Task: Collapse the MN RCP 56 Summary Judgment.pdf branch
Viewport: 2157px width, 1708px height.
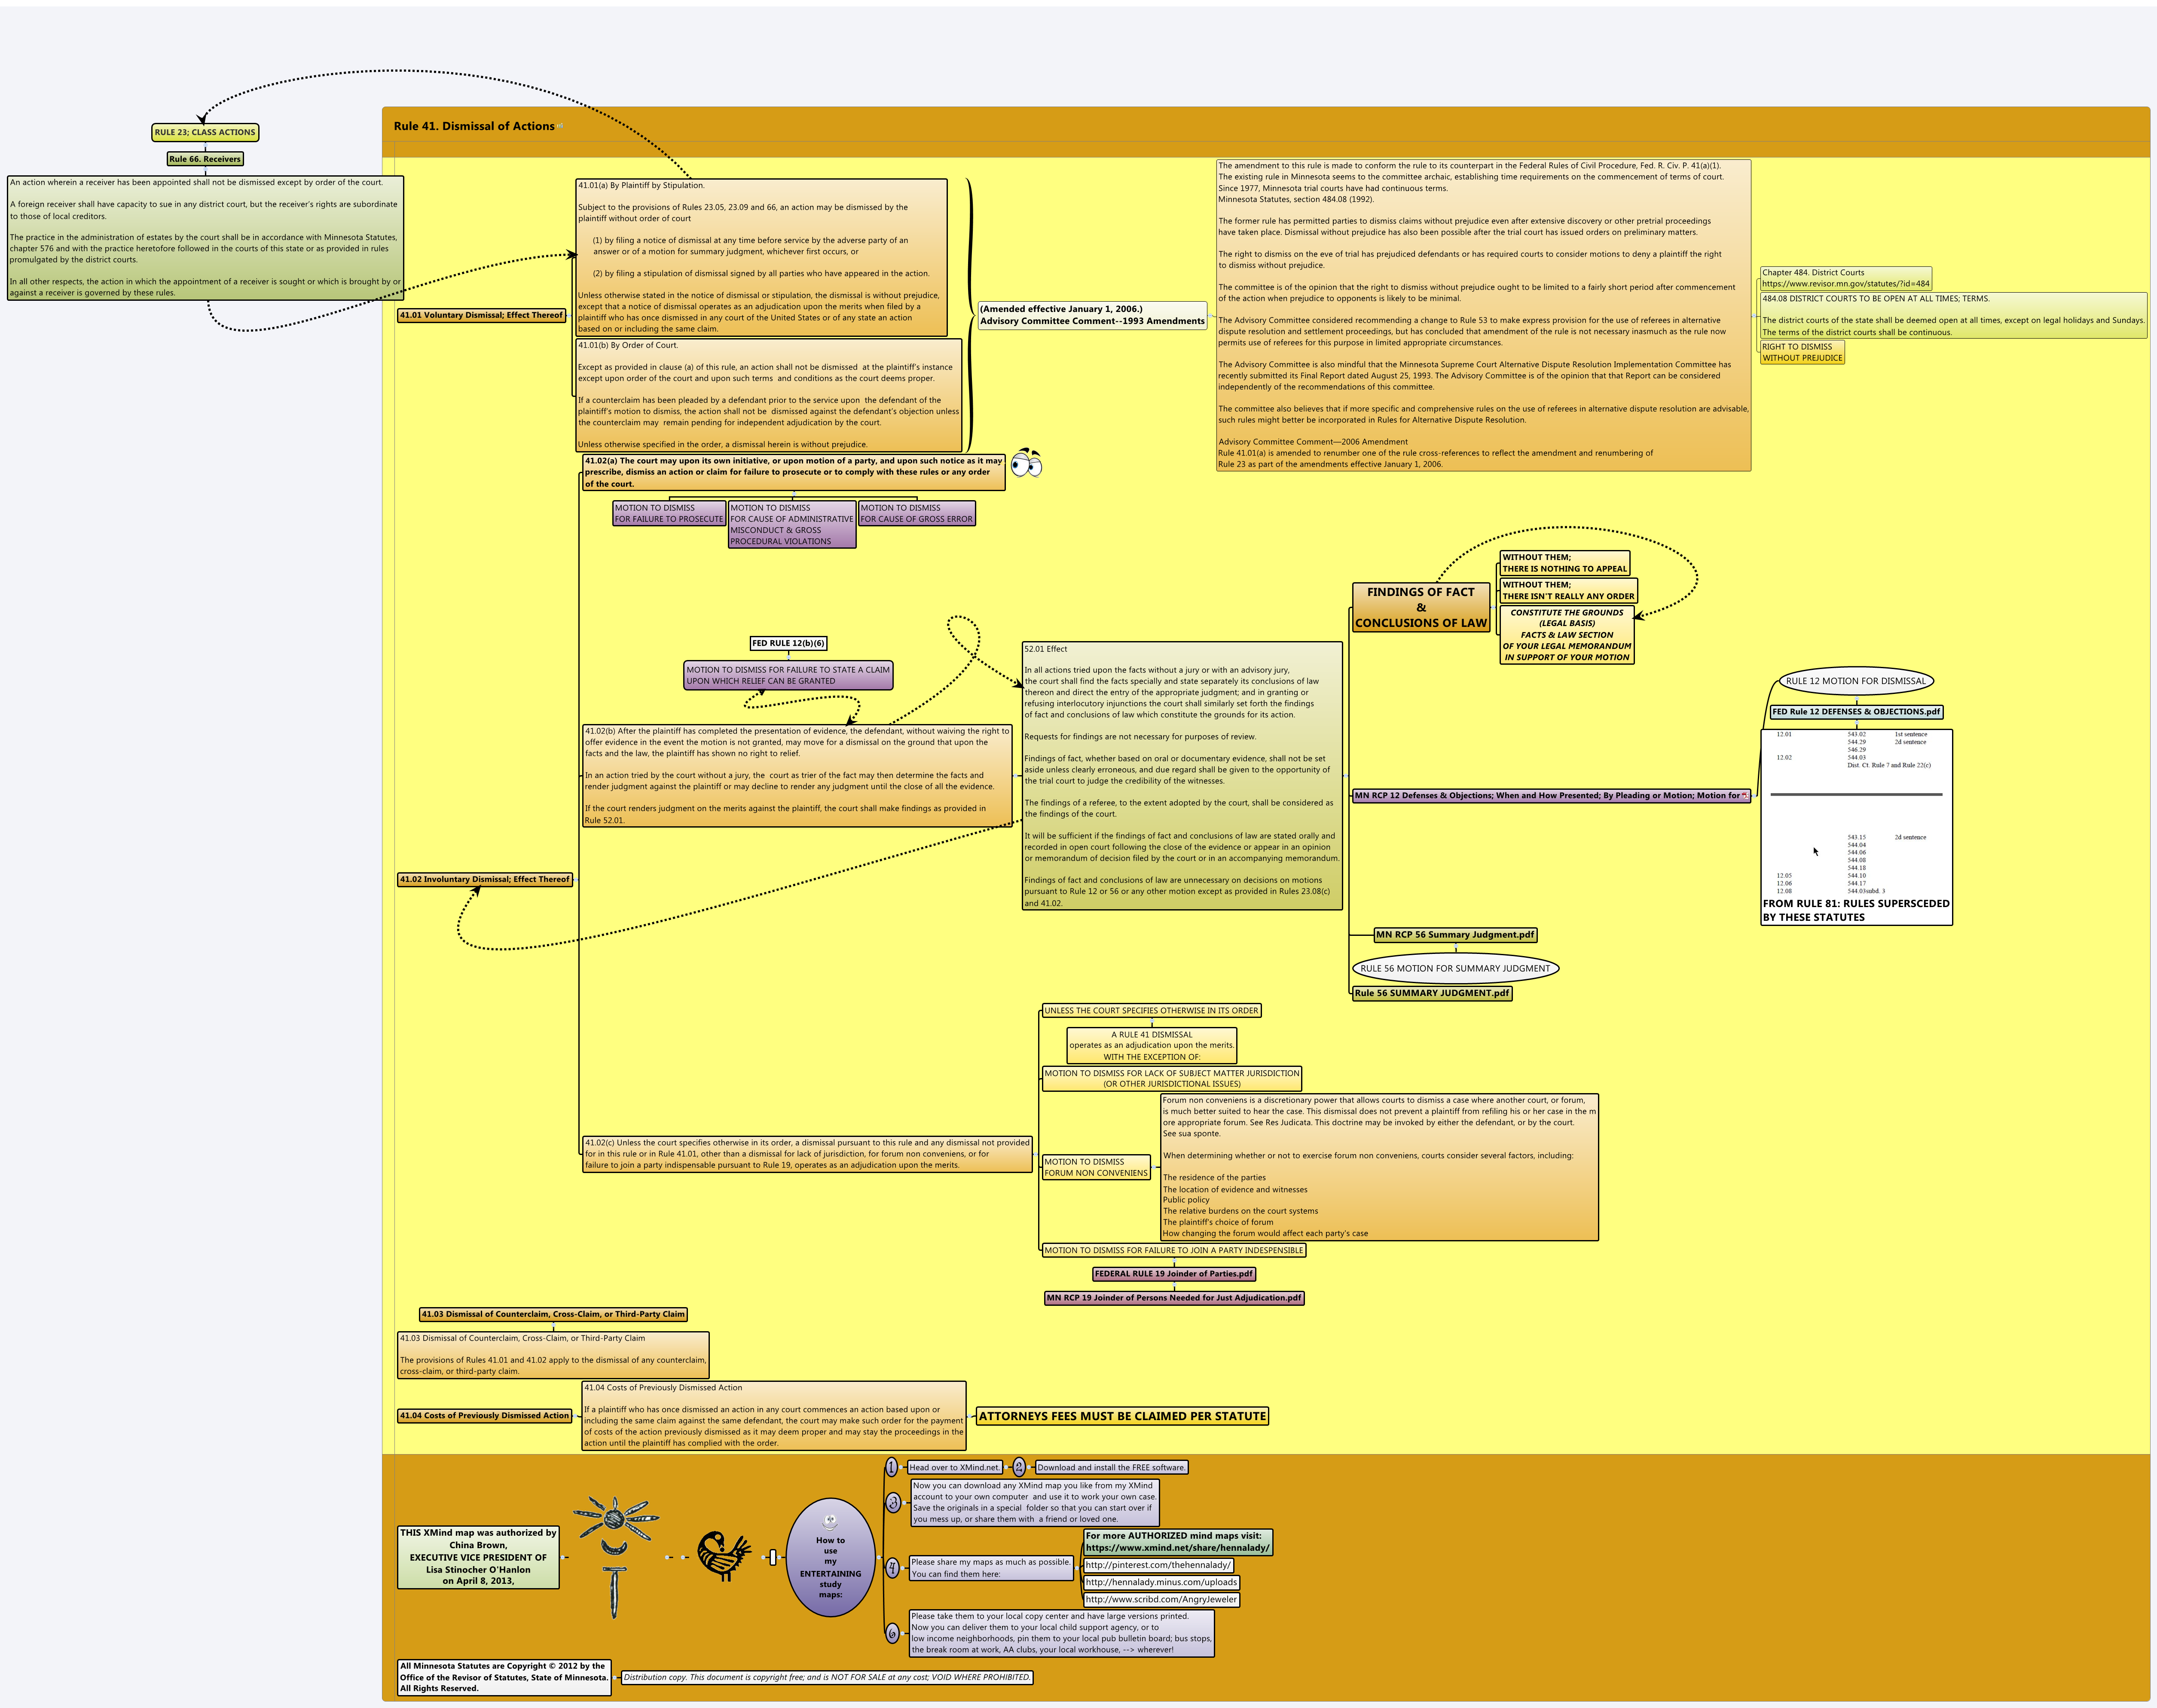Action: tap(1456, 946)
